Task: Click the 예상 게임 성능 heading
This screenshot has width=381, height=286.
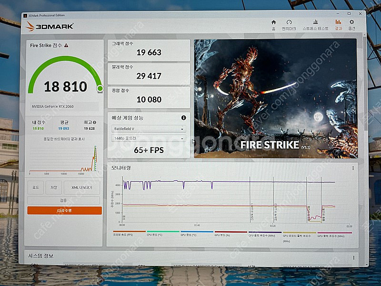Action: [127, 118]
